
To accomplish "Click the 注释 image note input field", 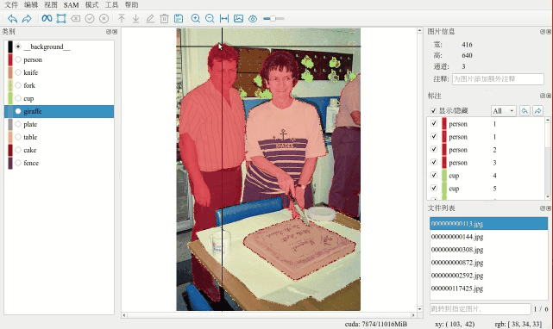I will pyautogui.click(x=498, y=79).
